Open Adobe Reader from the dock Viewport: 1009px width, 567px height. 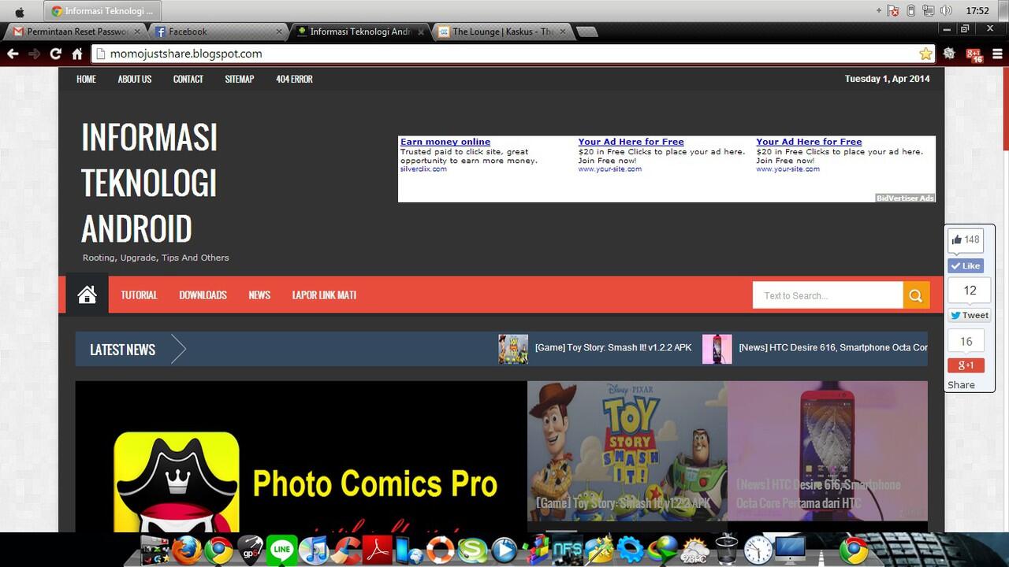point(378,549)
